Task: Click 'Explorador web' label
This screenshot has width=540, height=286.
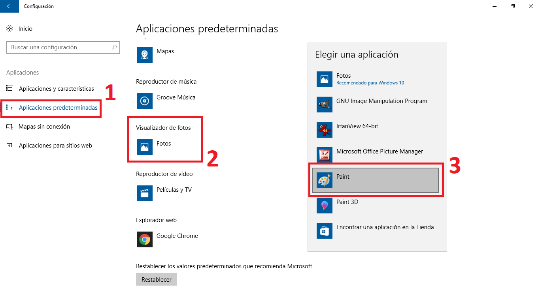Action: click(x=156, y=220)
